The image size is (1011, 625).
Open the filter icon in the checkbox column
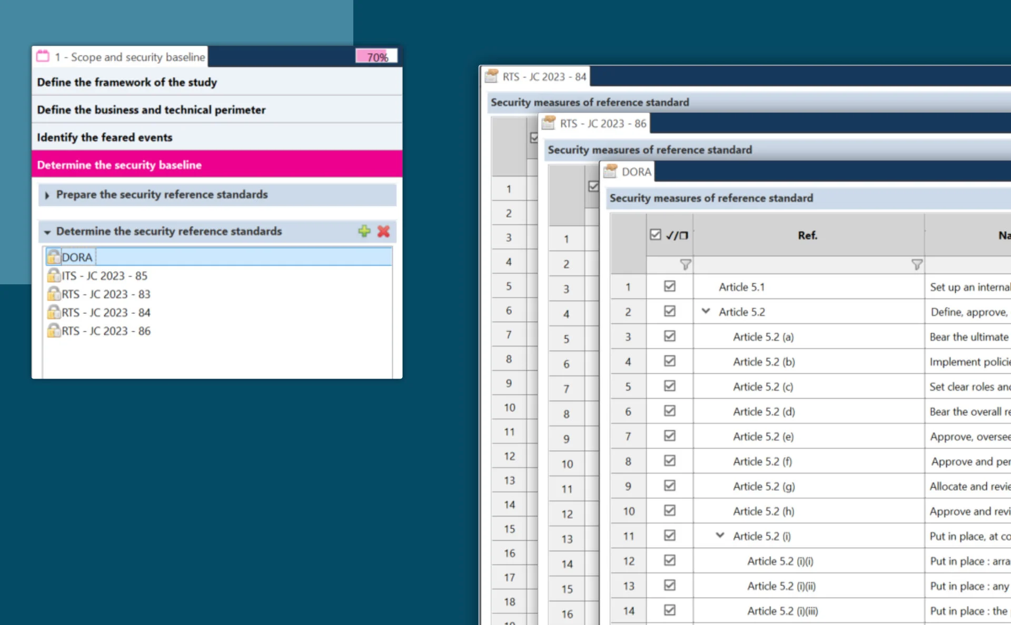(685, 264)
